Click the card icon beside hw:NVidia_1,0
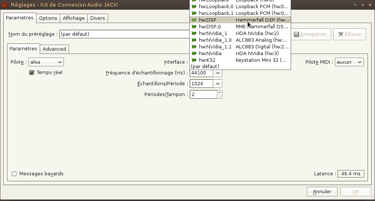Image resolution: width=375 pixels, height=201 pixels. point(194,40)
